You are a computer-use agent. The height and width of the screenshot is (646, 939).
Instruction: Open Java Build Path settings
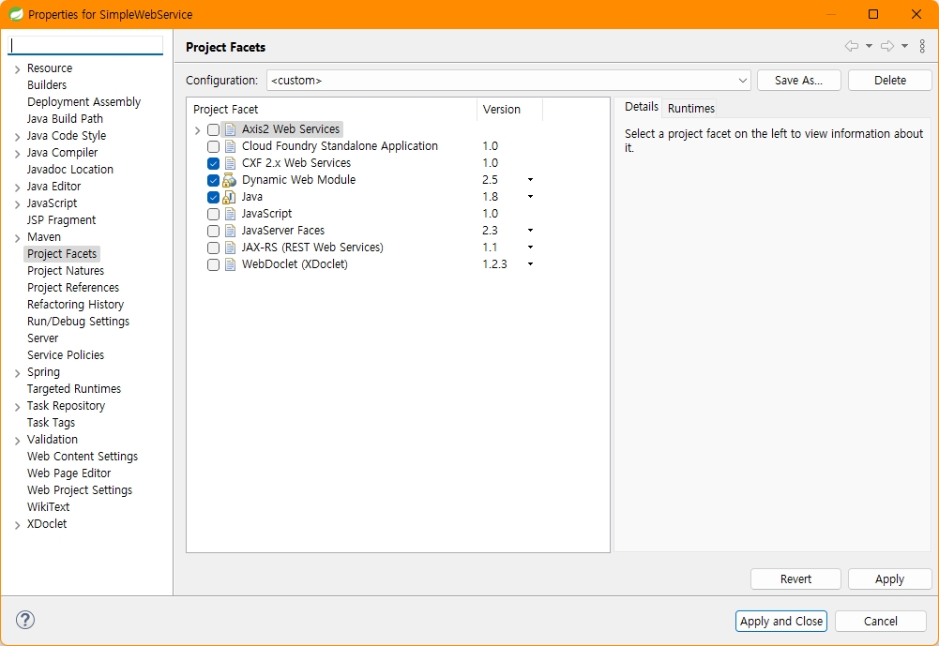(65, 118)
